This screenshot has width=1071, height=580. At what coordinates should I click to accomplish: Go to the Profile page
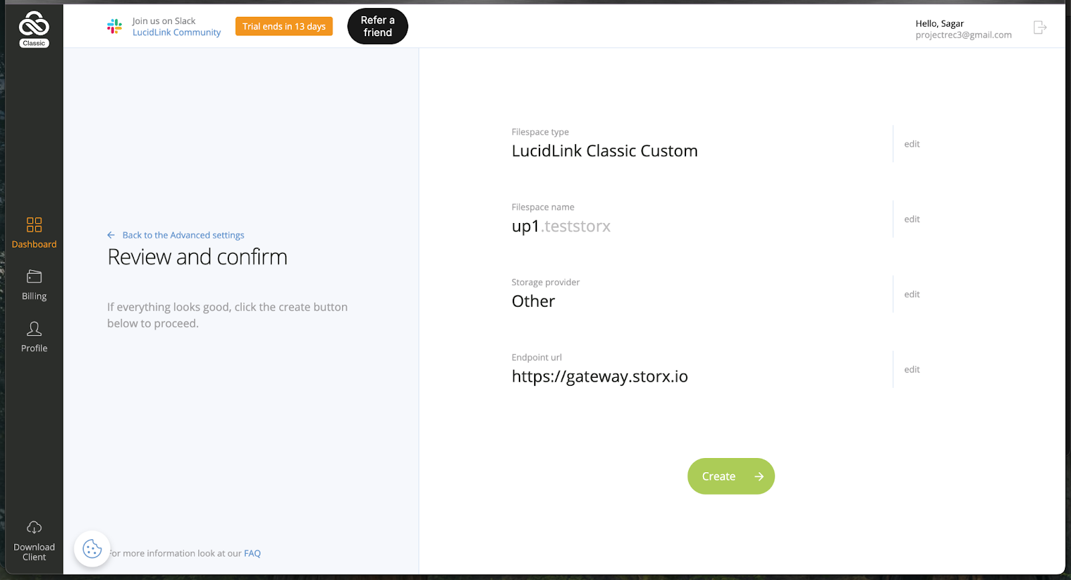click(x=34, y=337)
